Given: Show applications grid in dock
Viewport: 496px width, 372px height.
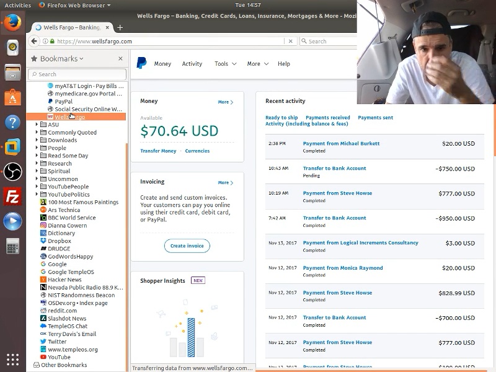Looking at the screenshot, I should (x=12, y=360).
